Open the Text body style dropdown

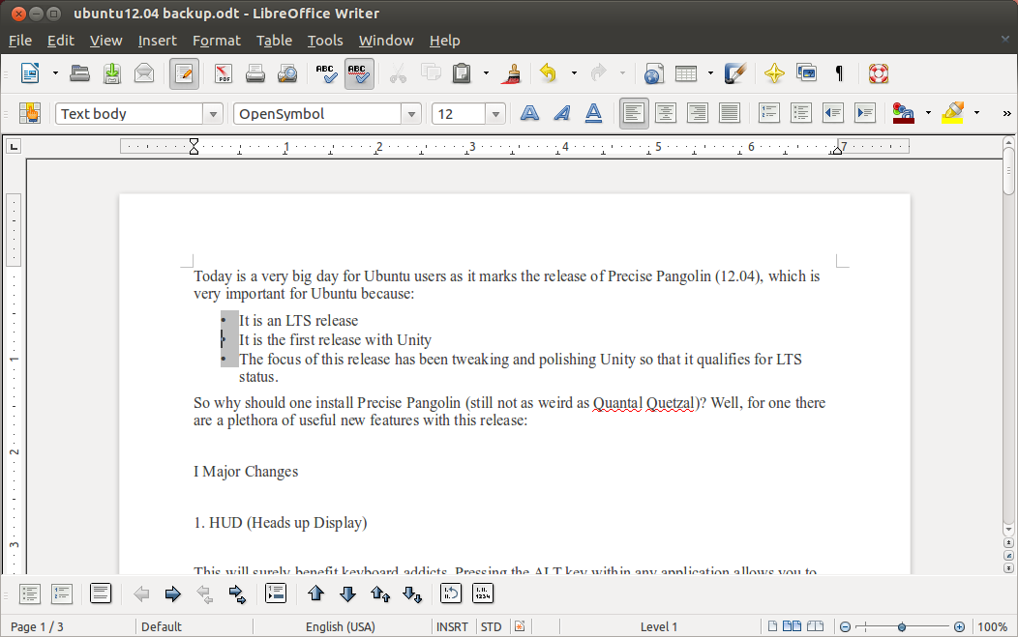pyautogui.click(x=213, y=114)
